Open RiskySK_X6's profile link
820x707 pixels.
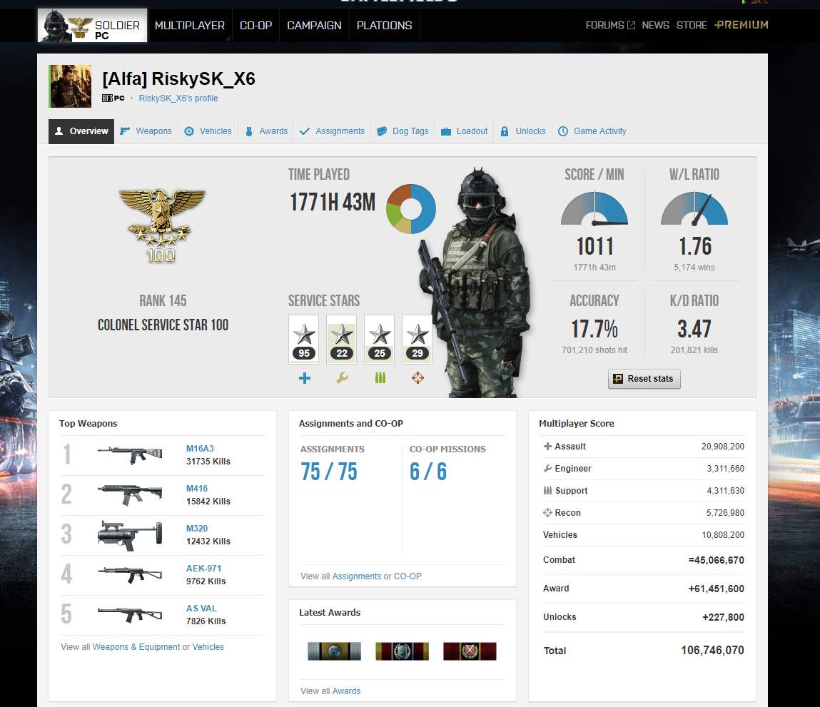point(178,98)
